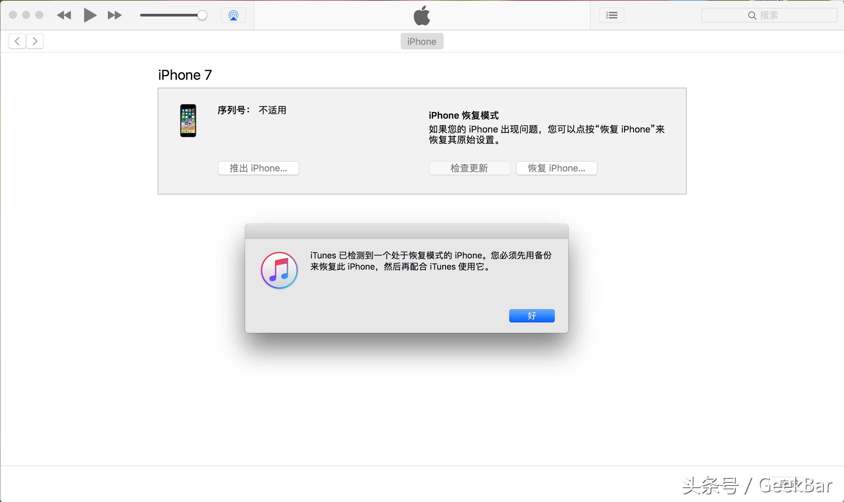This screenshot has width=844, height=502.
Task: Select the iPhone tab at top
Action: 422,41
